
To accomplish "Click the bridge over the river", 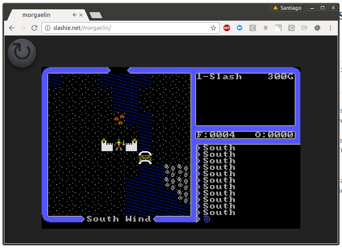I will (x=145, y=157).
